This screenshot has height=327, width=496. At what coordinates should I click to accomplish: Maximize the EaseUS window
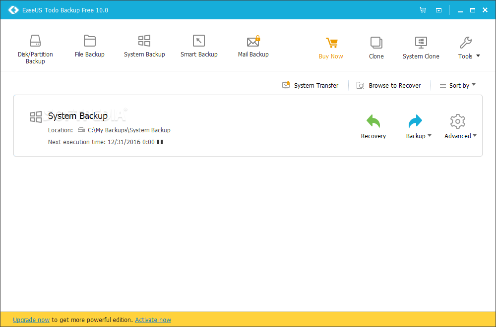point(473,10)
